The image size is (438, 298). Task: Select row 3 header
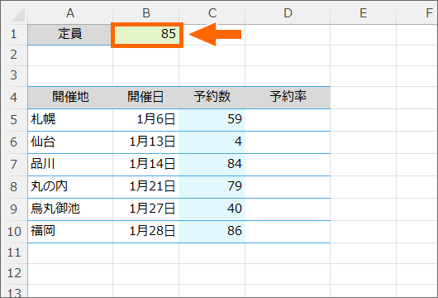(x=14, y=76)
